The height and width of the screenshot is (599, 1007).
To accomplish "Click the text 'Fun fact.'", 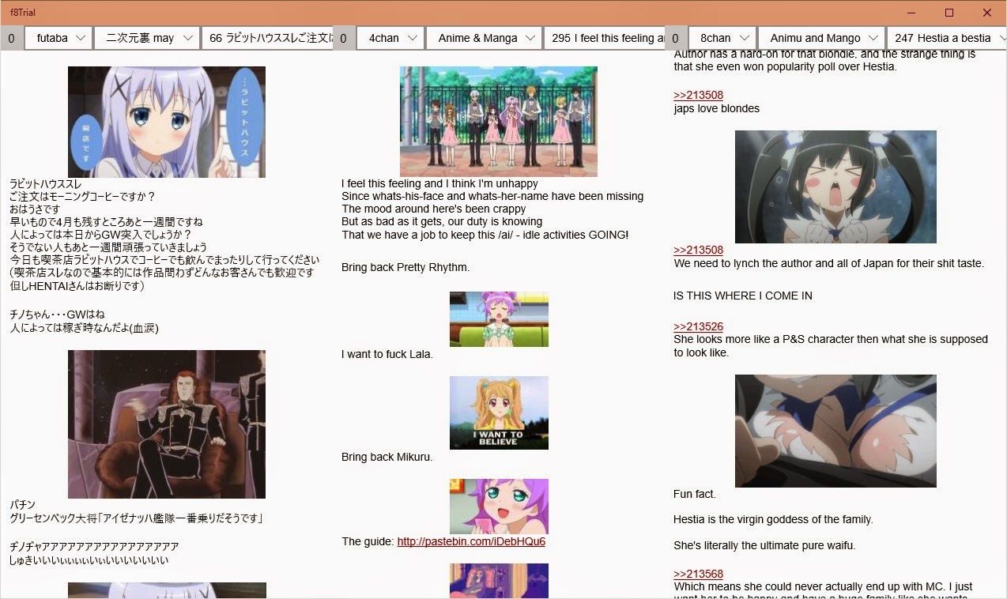I will coord(695,494).
